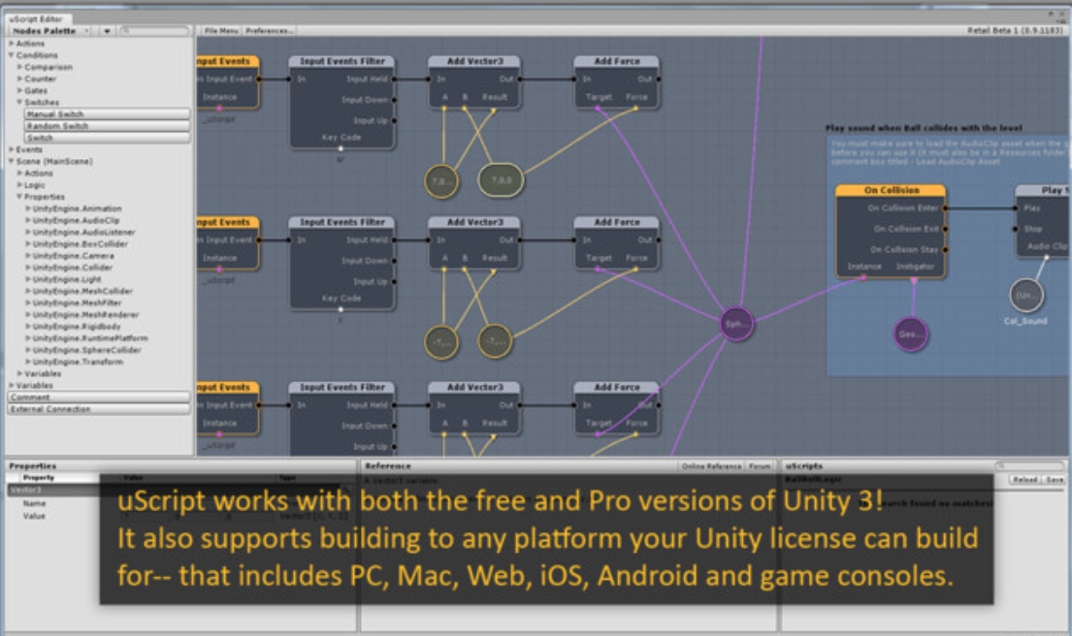Collapse the Properties subcategory in the palette
This screenshot has width=1072, height=636.
(x=19, y=197)
